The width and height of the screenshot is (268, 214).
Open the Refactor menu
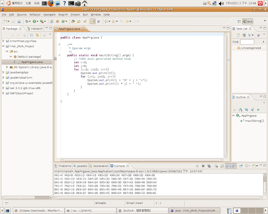pyautogui.click(x=35, y=15)
